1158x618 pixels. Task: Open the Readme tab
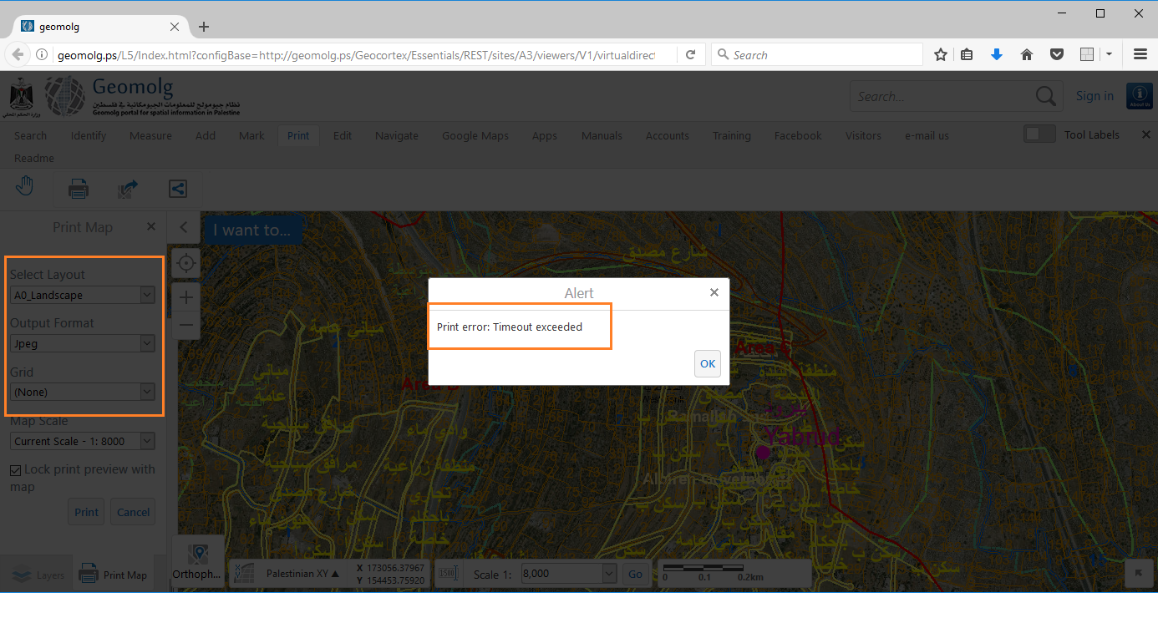tap(33, 158)
